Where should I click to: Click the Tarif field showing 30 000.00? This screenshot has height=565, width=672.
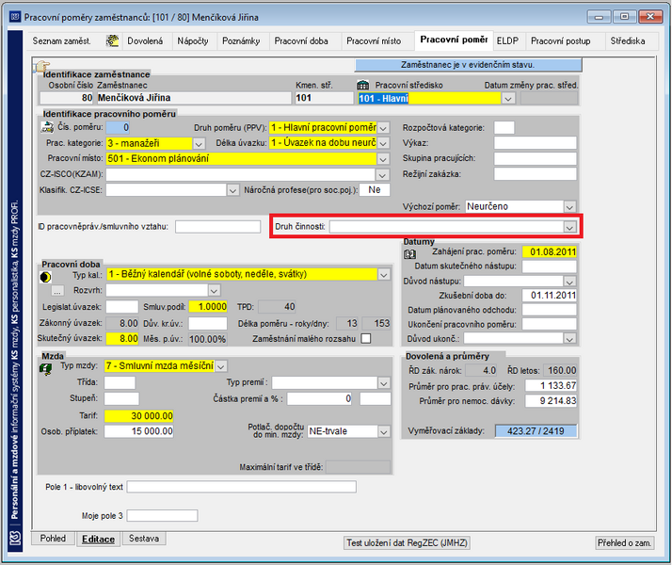139,416
